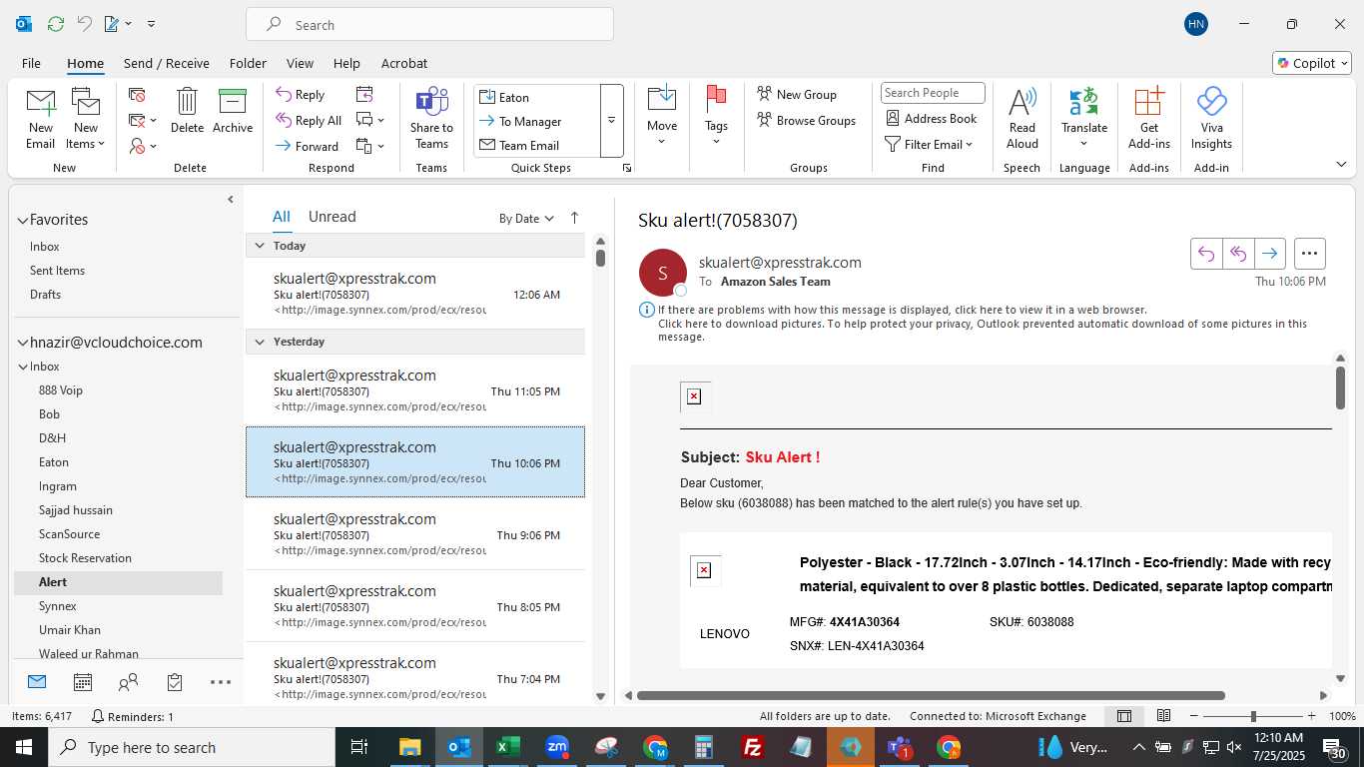Open the New Items dropdown
Screen dimensions: 1364x767
pos(86,118)
